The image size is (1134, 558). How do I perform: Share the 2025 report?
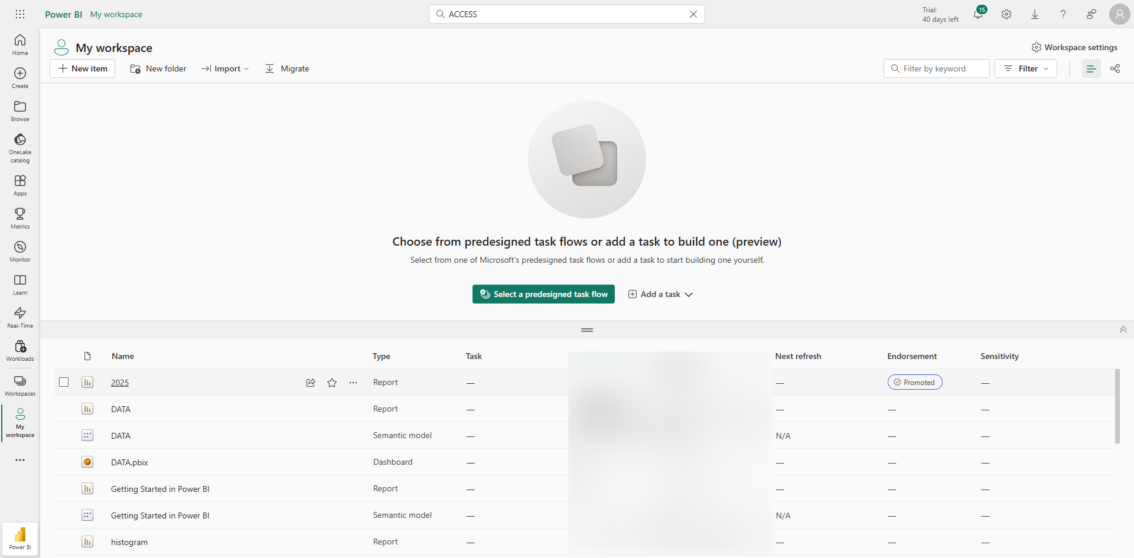[311, 383]
